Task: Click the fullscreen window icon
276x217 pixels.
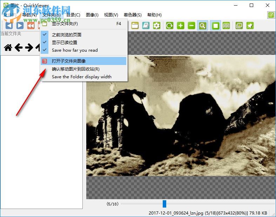Action: pyautogui.click(x=239, y=26)
